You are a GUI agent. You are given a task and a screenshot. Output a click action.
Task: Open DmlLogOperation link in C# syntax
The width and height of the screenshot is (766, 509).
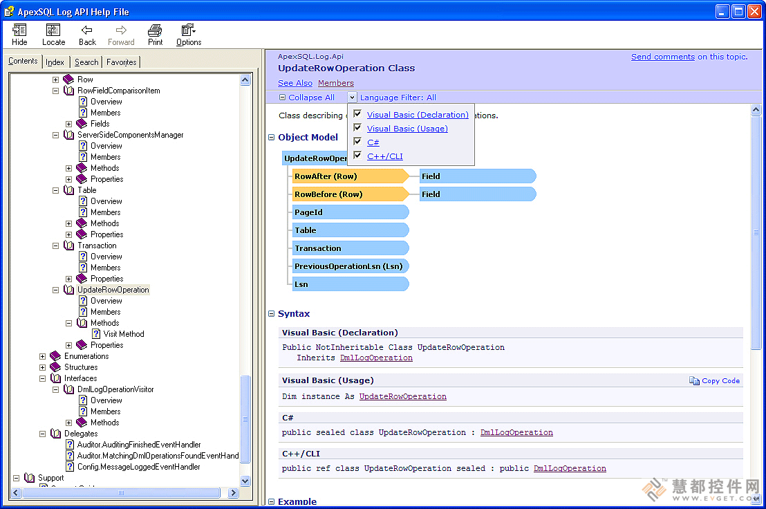[x=516, y=432]
